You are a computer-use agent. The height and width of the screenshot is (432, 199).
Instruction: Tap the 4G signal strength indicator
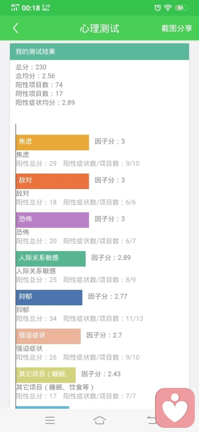coord(15,8)
